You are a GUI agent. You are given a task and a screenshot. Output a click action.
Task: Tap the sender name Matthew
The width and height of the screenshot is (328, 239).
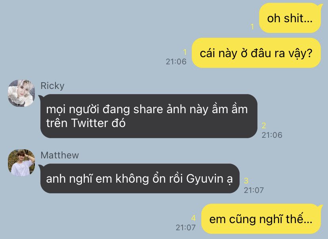point(59,155)
